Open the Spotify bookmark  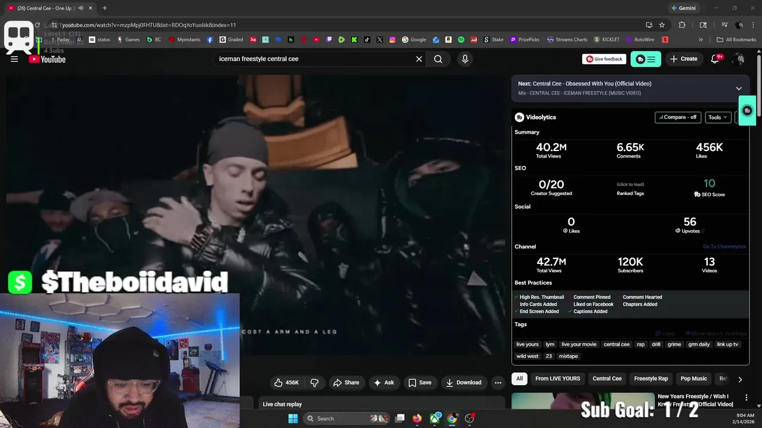461,40
